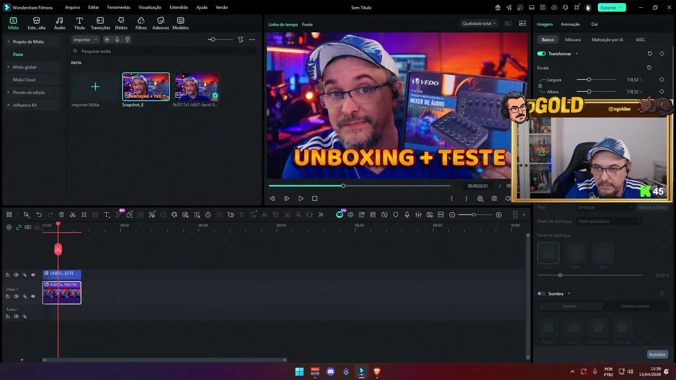Adjust the Largura slider
676x380 pixels.
(596, 80)
